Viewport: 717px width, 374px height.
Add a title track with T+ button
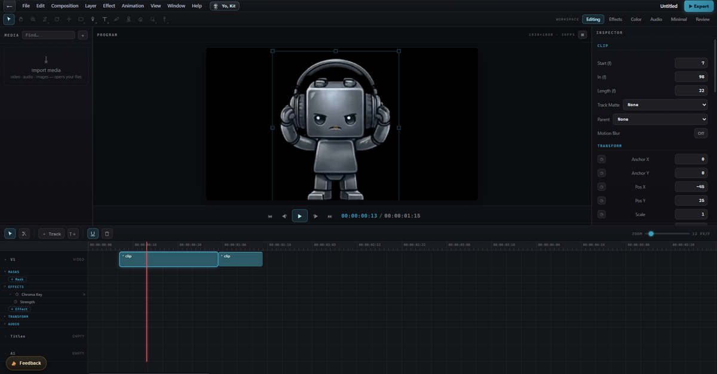click(72, 234)
